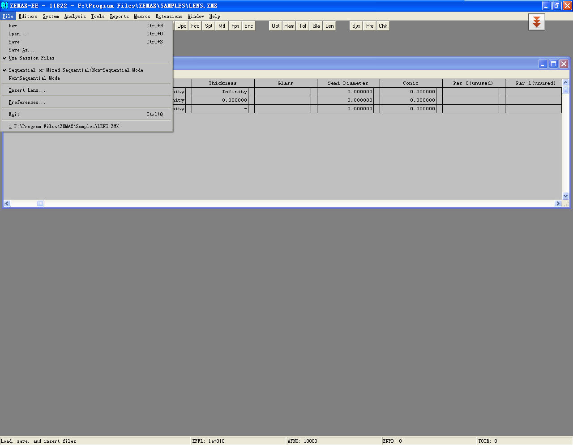The image size is (573, 445).
Task: Open the System menu
Action: (51, 16)
